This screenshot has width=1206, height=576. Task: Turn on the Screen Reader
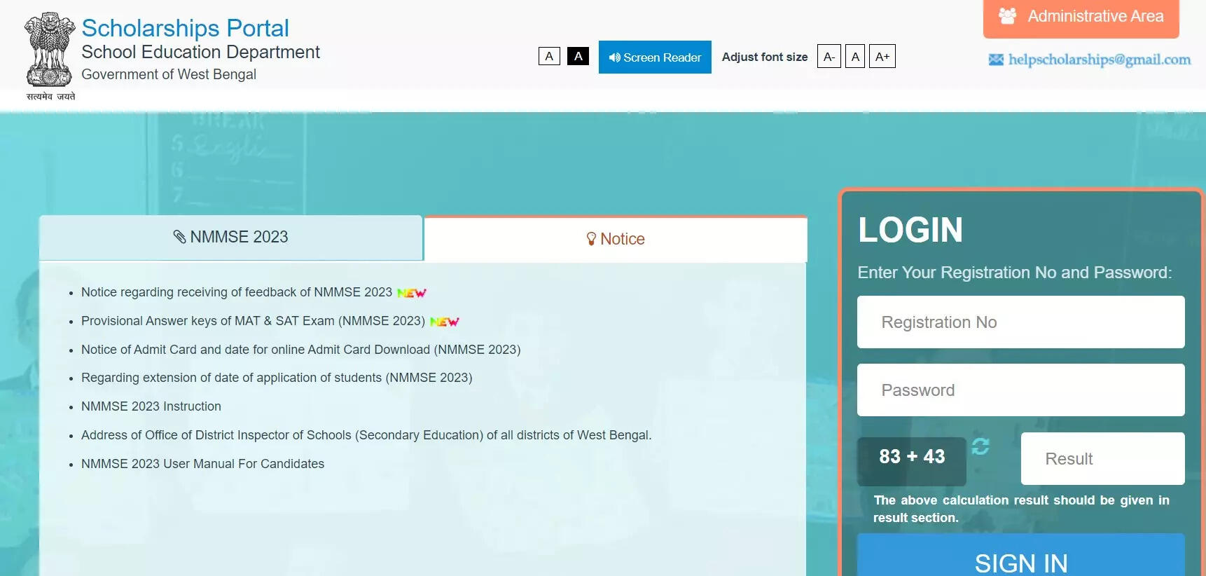click(x=655, y=57)
